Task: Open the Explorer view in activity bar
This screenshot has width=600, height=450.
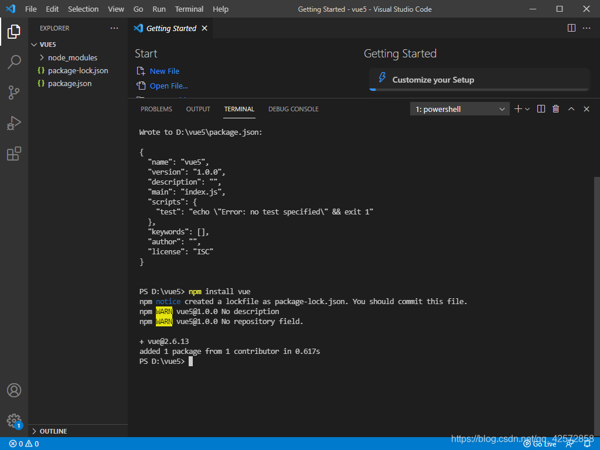Action: pos(14,32)
